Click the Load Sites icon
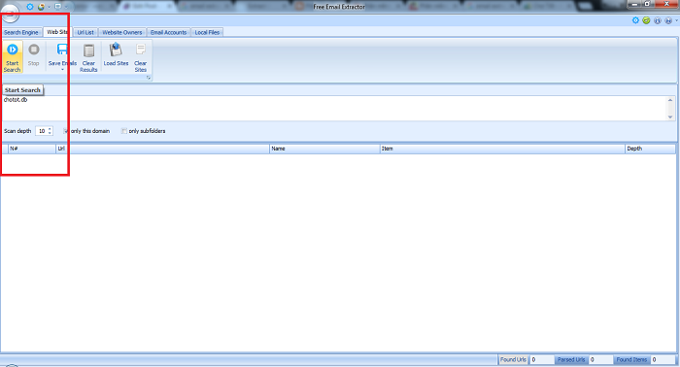This screenshot has width=680, height=367. pyautogui.click(x=116, y=50)
